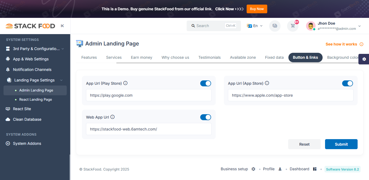
Task: Switch to the Services tab
Action: tap(114, 57)
